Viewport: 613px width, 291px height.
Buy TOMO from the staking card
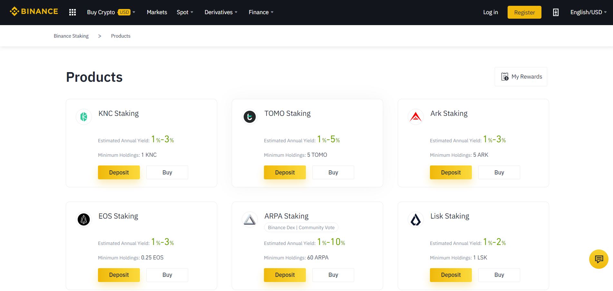[333, 173]
